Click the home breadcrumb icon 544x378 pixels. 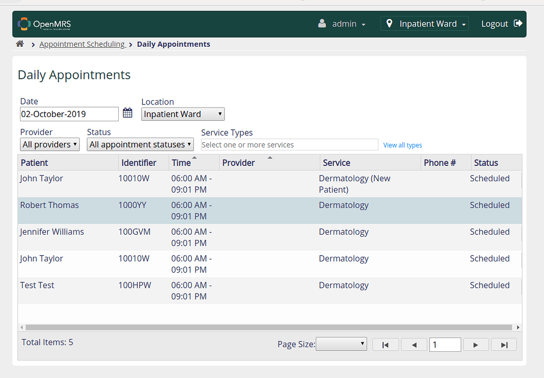[19, 44]
